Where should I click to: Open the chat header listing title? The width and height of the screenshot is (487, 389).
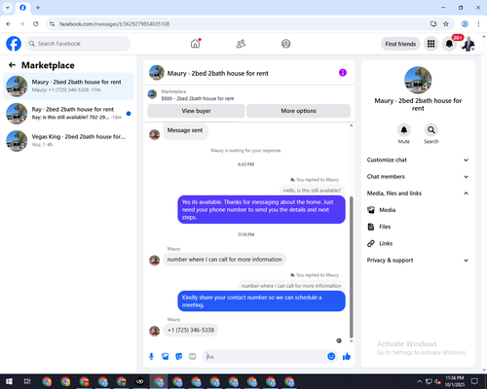pos(218,73)
